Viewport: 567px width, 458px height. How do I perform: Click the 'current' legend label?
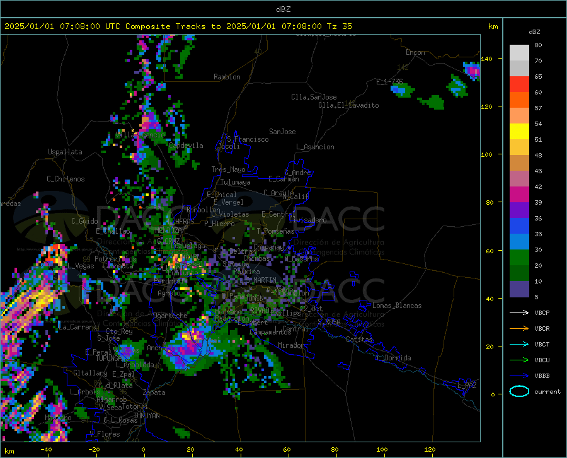[x=547, y=391]
